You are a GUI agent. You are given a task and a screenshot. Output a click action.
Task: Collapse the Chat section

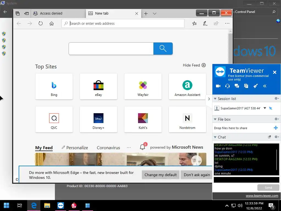click(215, 137)
